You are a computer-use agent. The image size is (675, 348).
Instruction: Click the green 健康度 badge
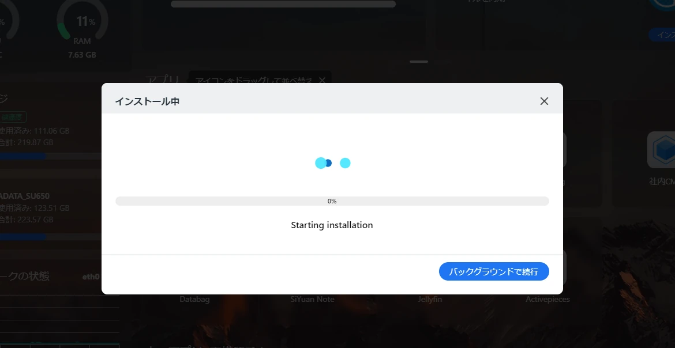pos(13,116)
